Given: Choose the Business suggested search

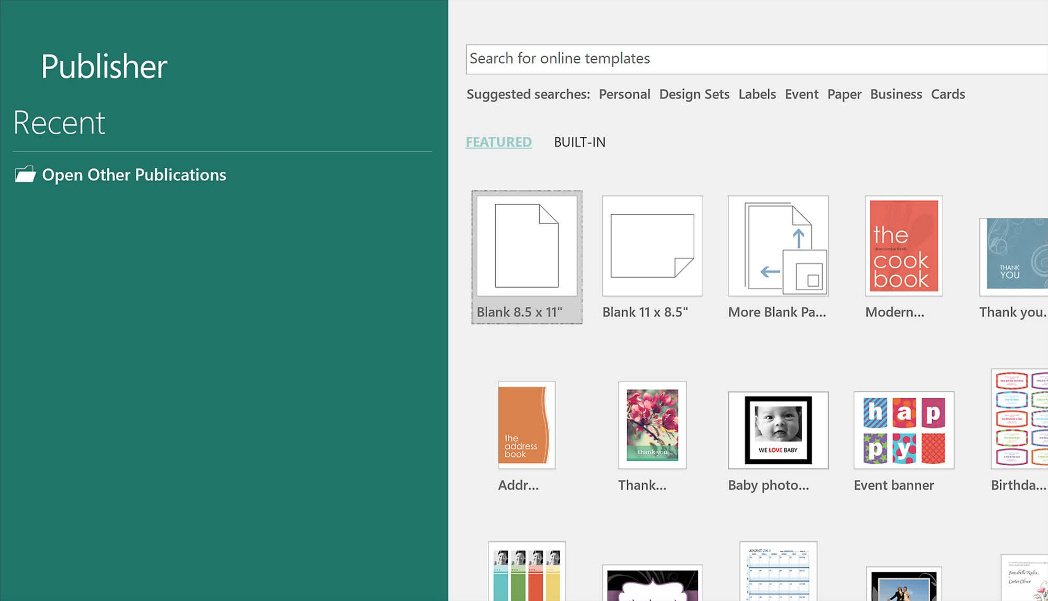Looking at the screenshot, I should [x=896, y=94].
